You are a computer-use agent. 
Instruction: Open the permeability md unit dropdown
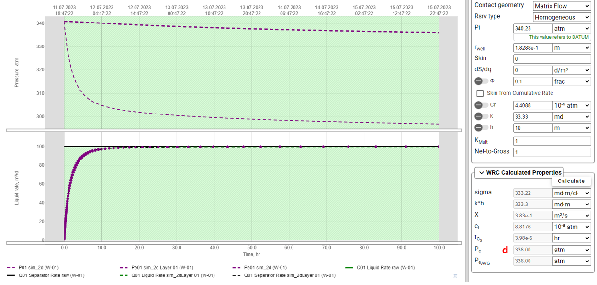coord(572,117)
